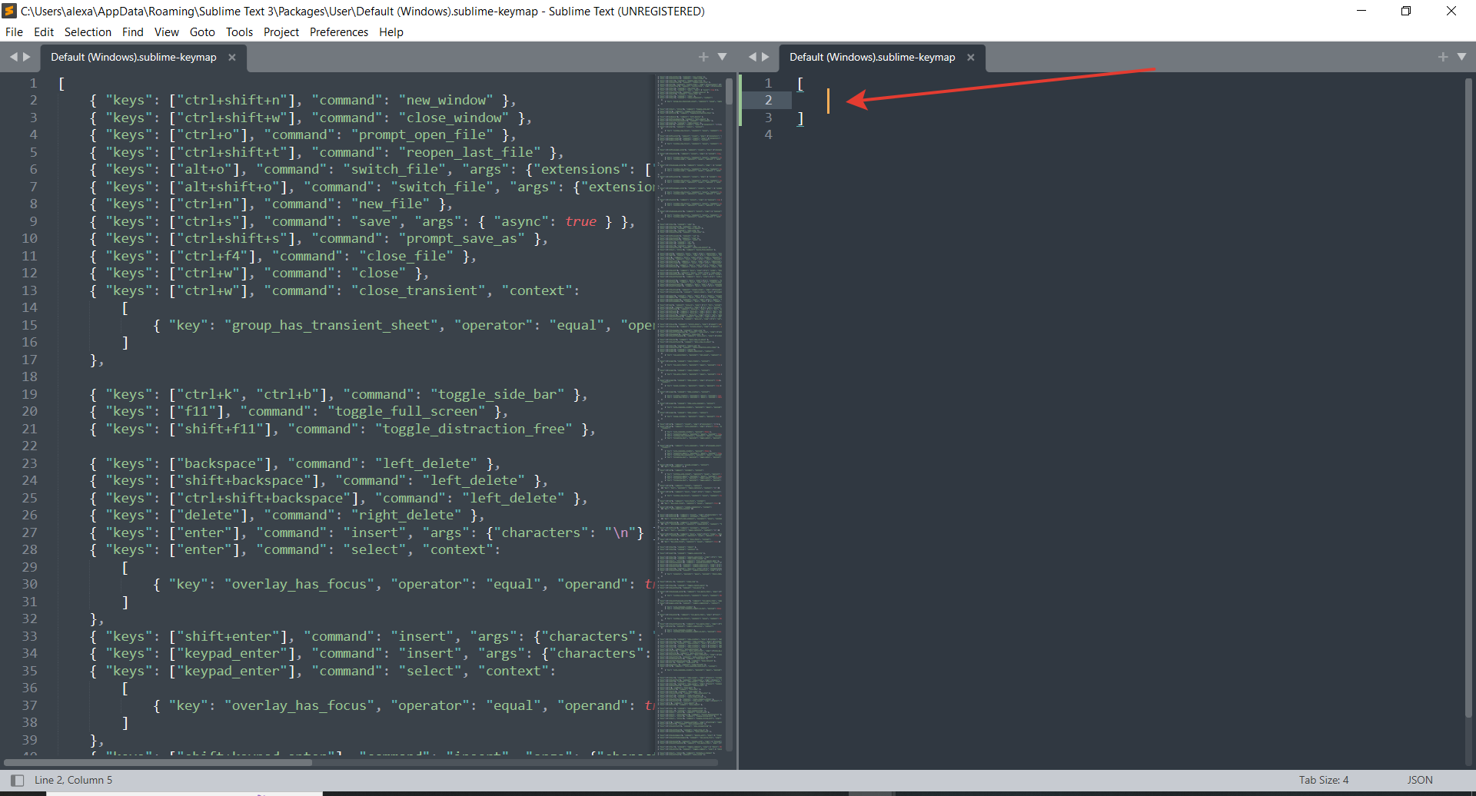Click the "right_delete" command text

[x=407, y=515]
